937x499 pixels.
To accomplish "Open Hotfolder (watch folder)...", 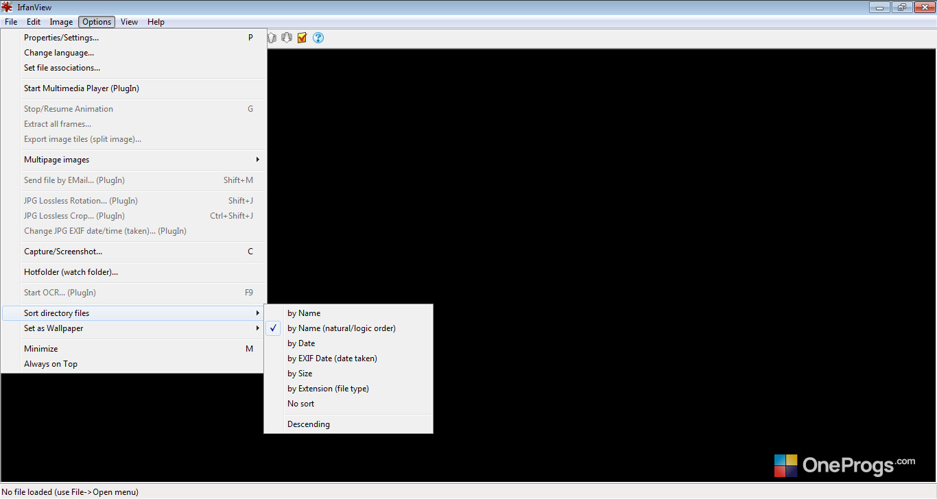I will tap(134, 272).
